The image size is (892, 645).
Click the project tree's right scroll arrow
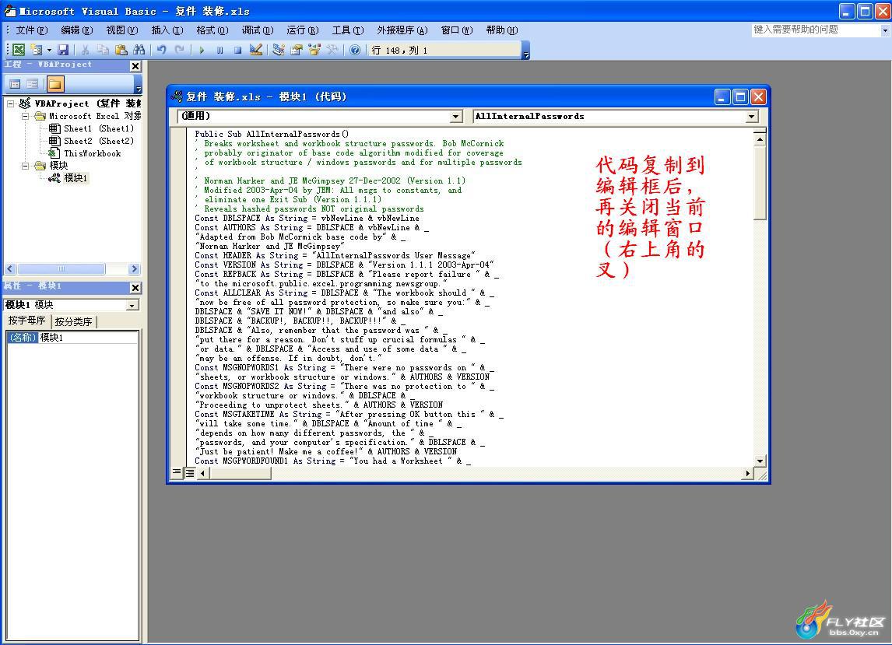[134, 269]
